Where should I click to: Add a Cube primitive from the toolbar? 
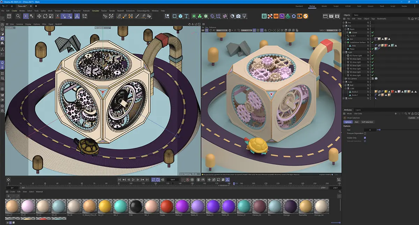[181, 16]
